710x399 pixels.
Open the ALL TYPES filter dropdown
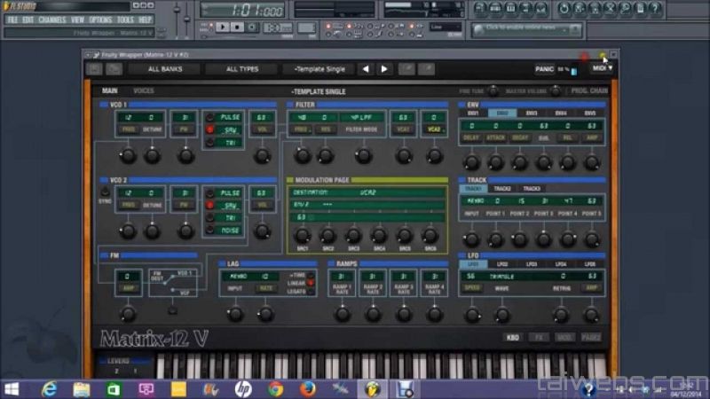(241, 68)
